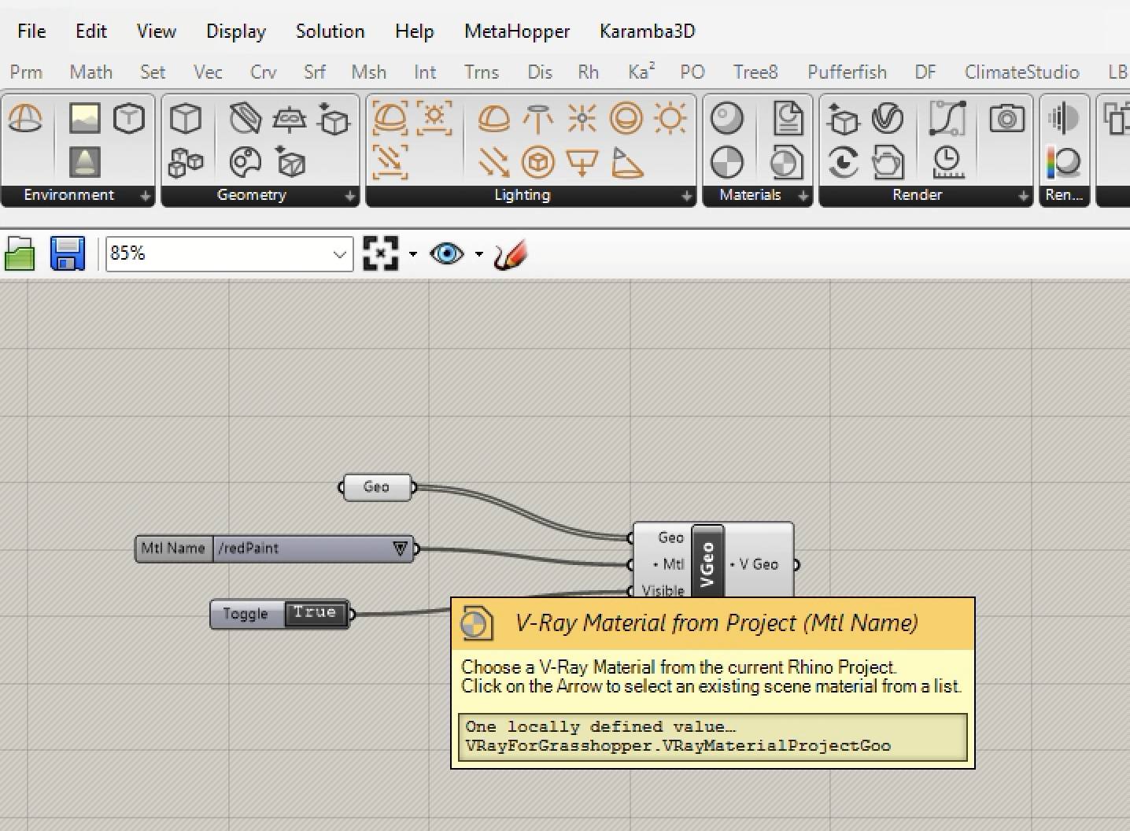Screen dimensions: 1130x831
Task: Click the V-Ray Sun light icon
Action: (x=670, y=120)
